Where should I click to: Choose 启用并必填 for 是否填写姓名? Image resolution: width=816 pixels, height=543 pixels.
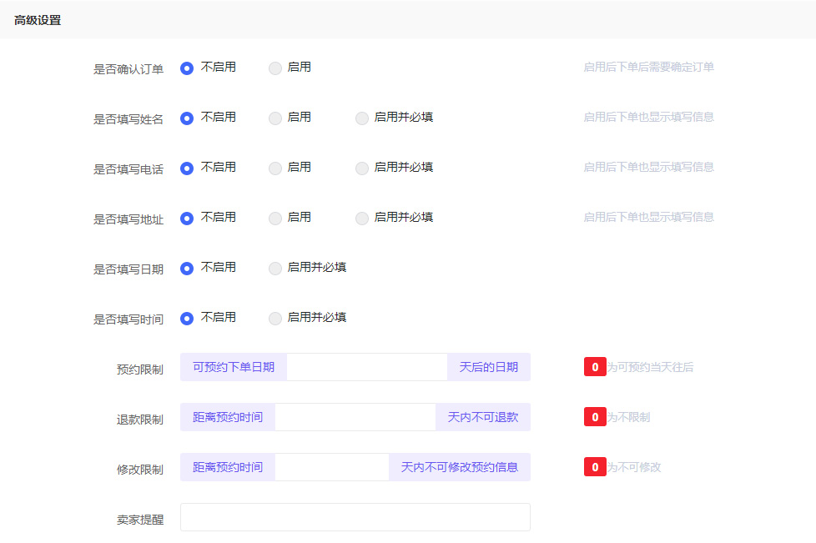coord(362,118)
